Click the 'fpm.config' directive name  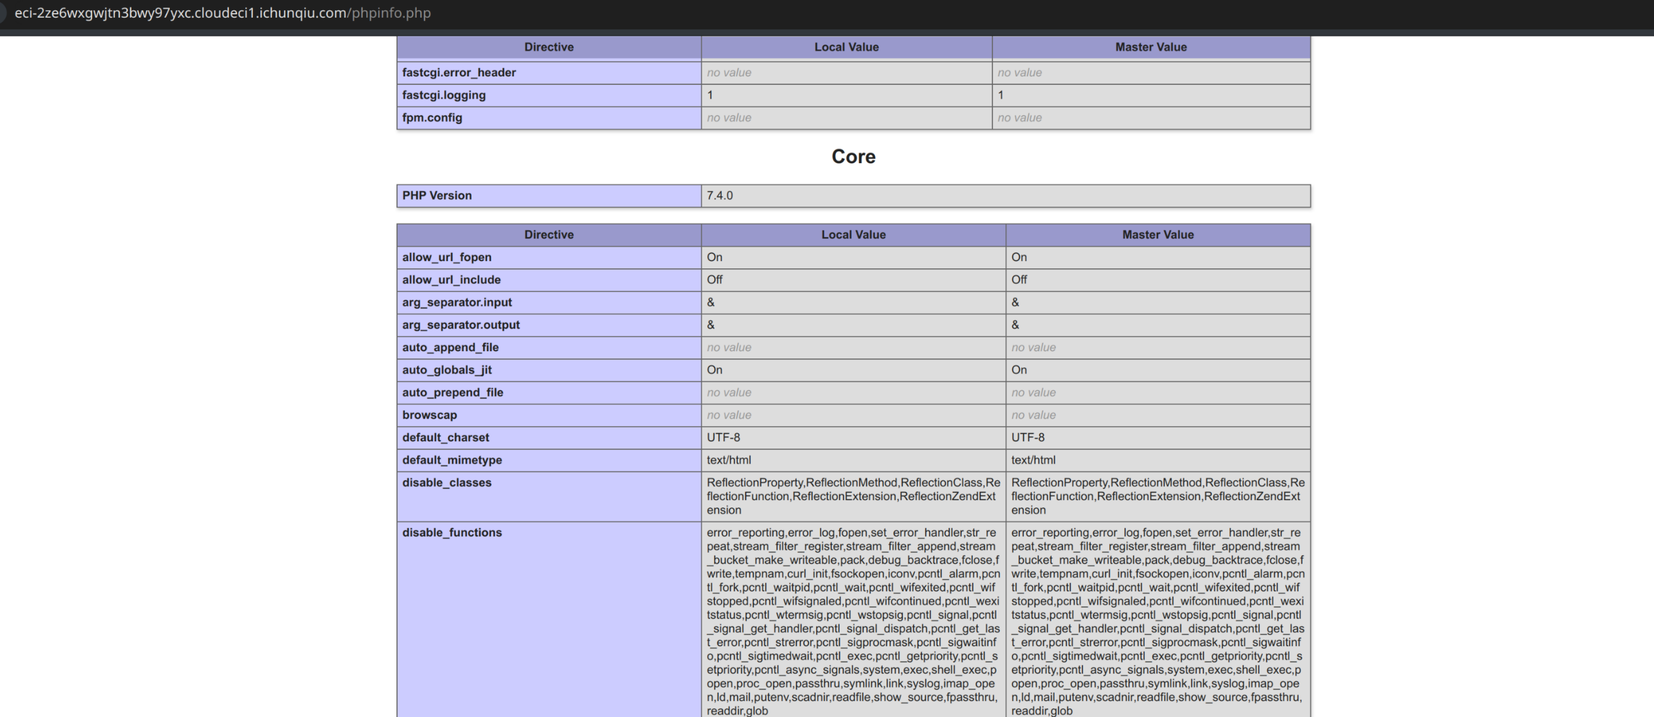pyautogui.click(x=432, y=118)
